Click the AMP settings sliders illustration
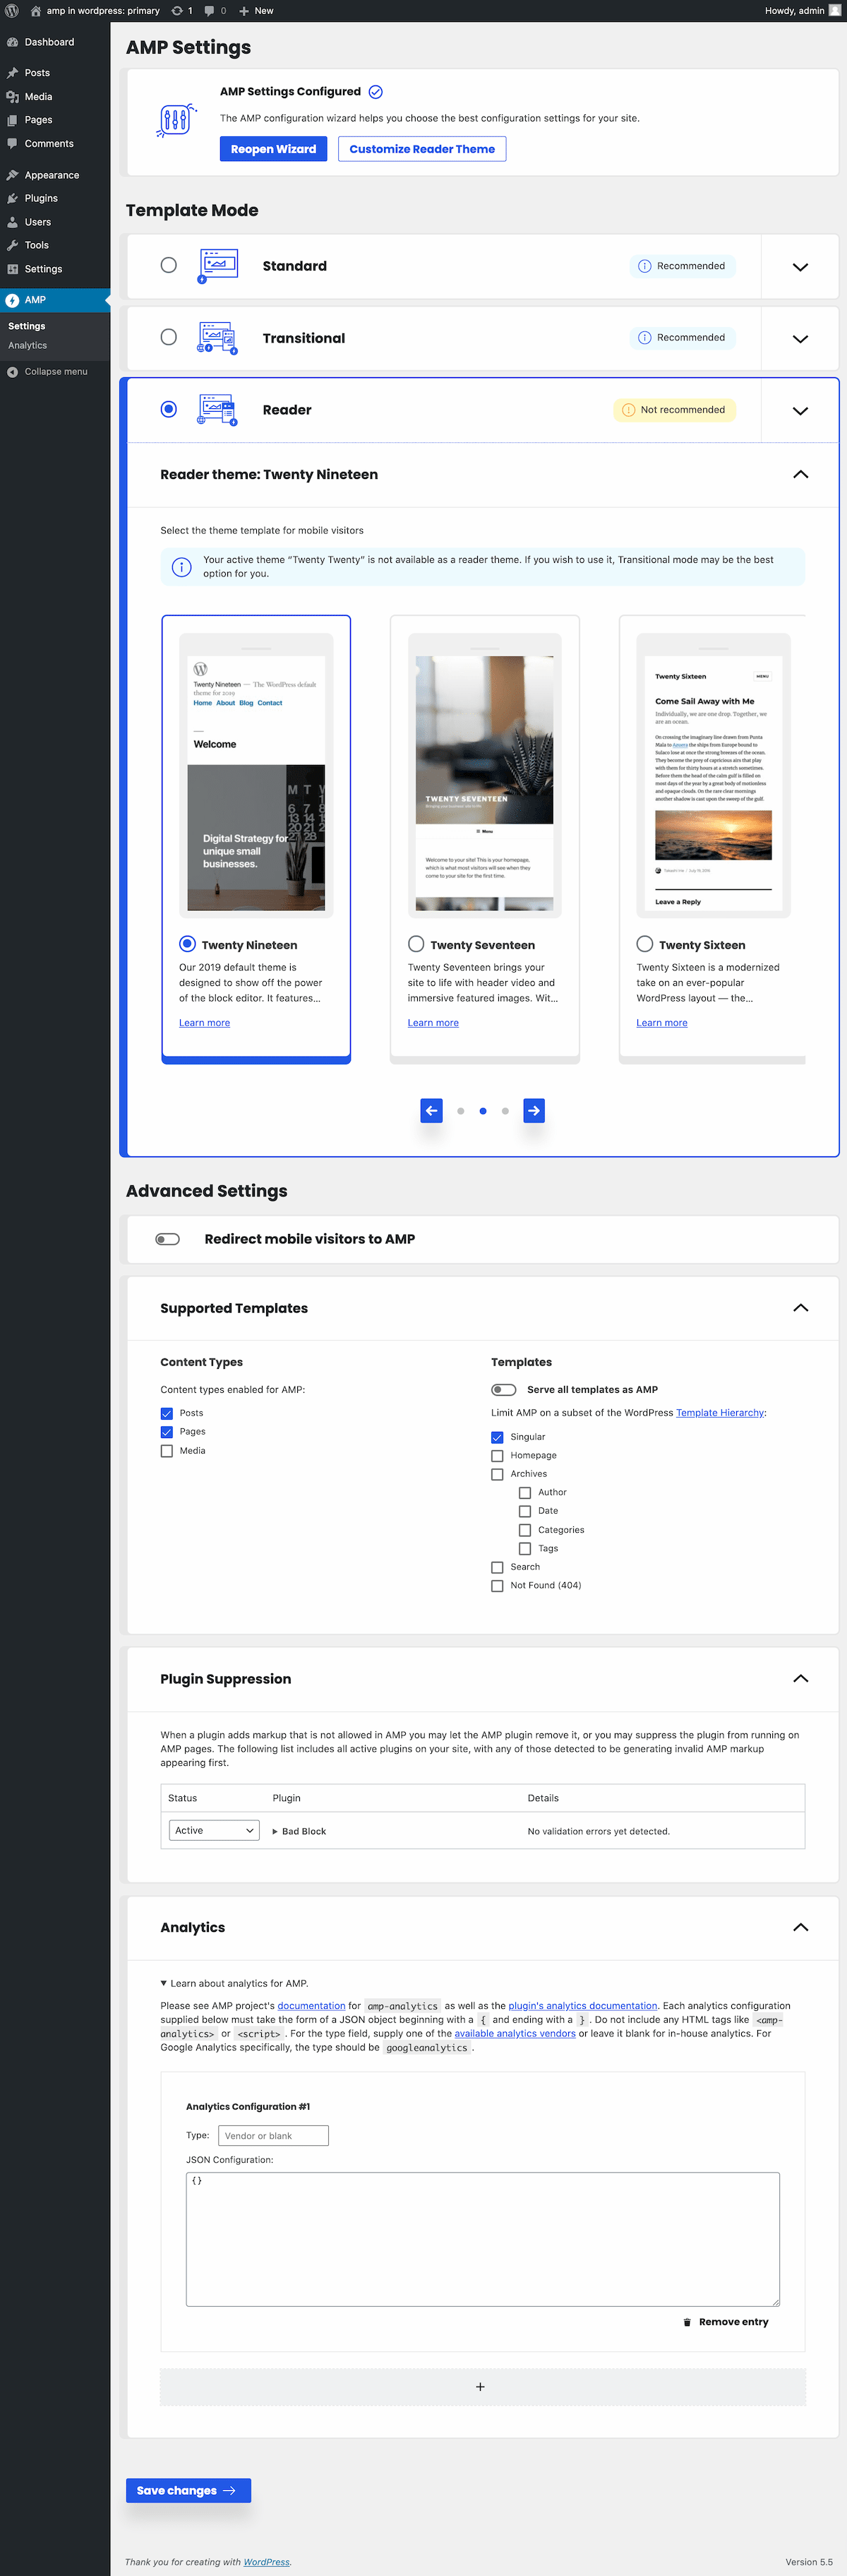847x2576 pixels. coord(176,121)
